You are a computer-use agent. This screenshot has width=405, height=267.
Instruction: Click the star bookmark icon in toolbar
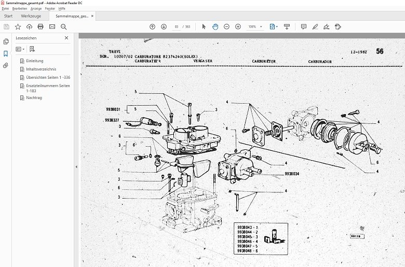(x=18, y=26)
